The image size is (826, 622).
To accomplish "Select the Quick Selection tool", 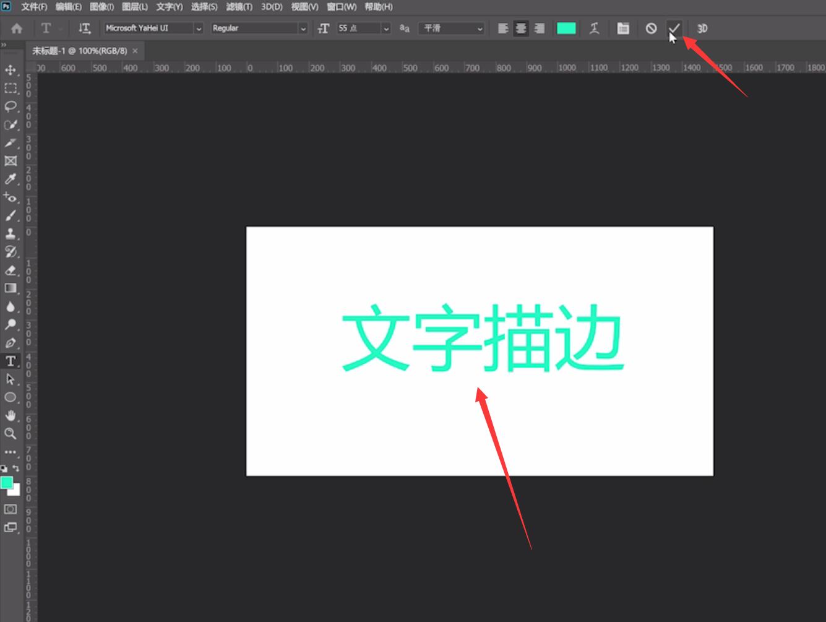I will (11, 124).
